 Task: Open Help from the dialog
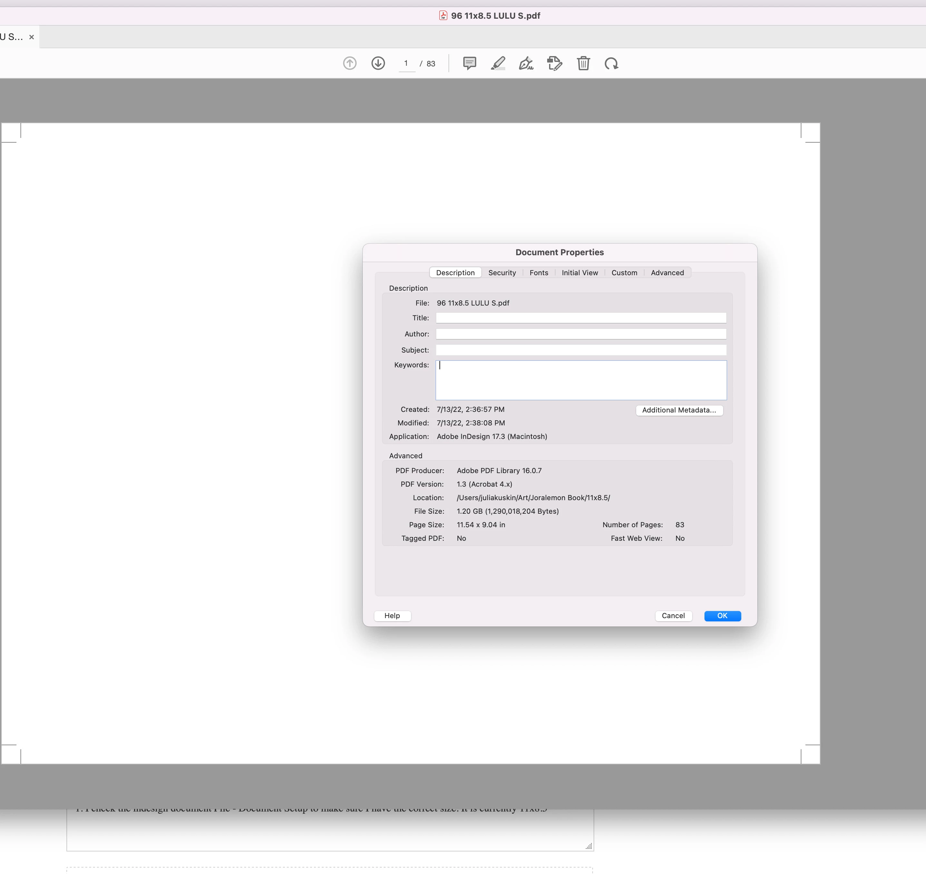coord(392,616)
